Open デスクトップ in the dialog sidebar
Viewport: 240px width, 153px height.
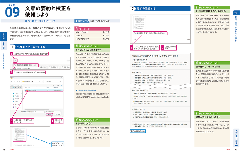click(16, 93)
